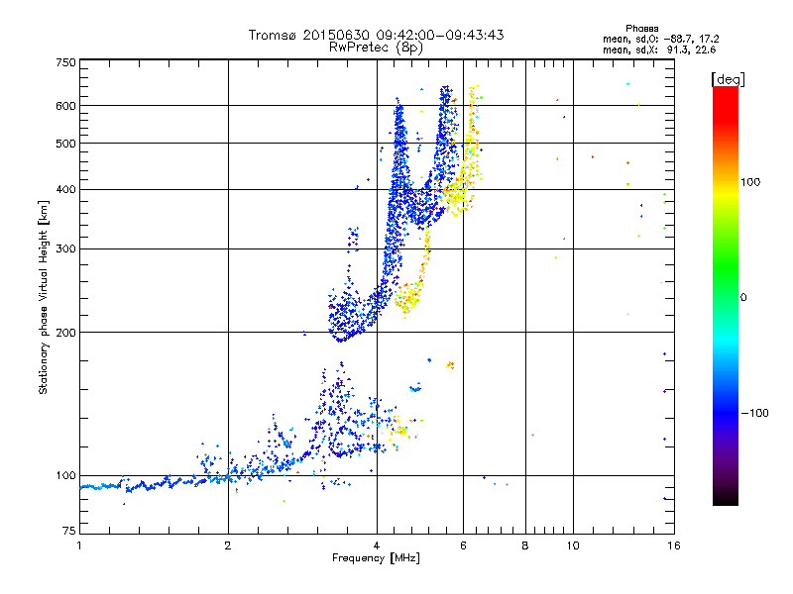Screen dimensions: 793x594
Task: Click the y-axis tick label '300'
Action: [65, 249]
